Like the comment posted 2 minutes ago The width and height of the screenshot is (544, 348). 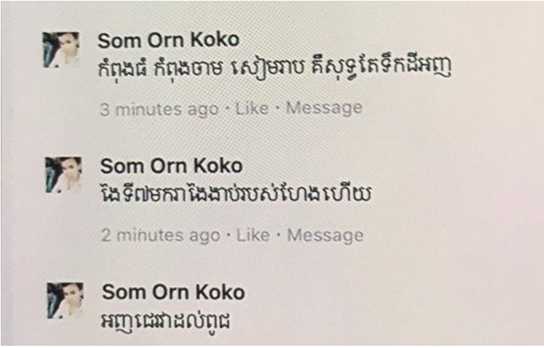coord(253,235)
